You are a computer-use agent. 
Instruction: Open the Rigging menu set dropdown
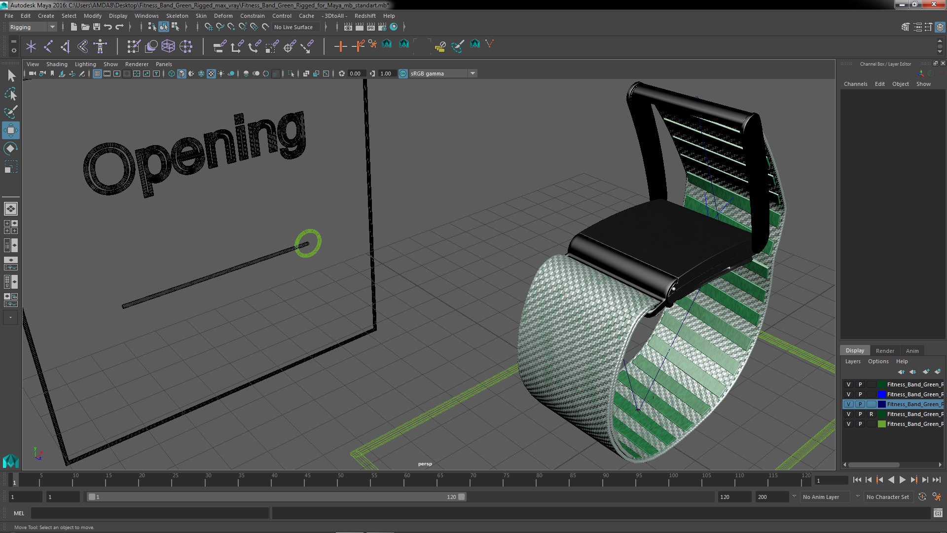[32, 27]
